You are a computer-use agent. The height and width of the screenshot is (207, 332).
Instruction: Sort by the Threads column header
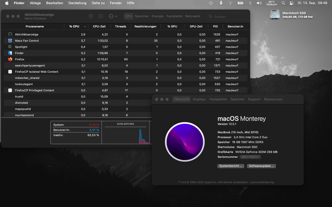[x=121, y=26]
